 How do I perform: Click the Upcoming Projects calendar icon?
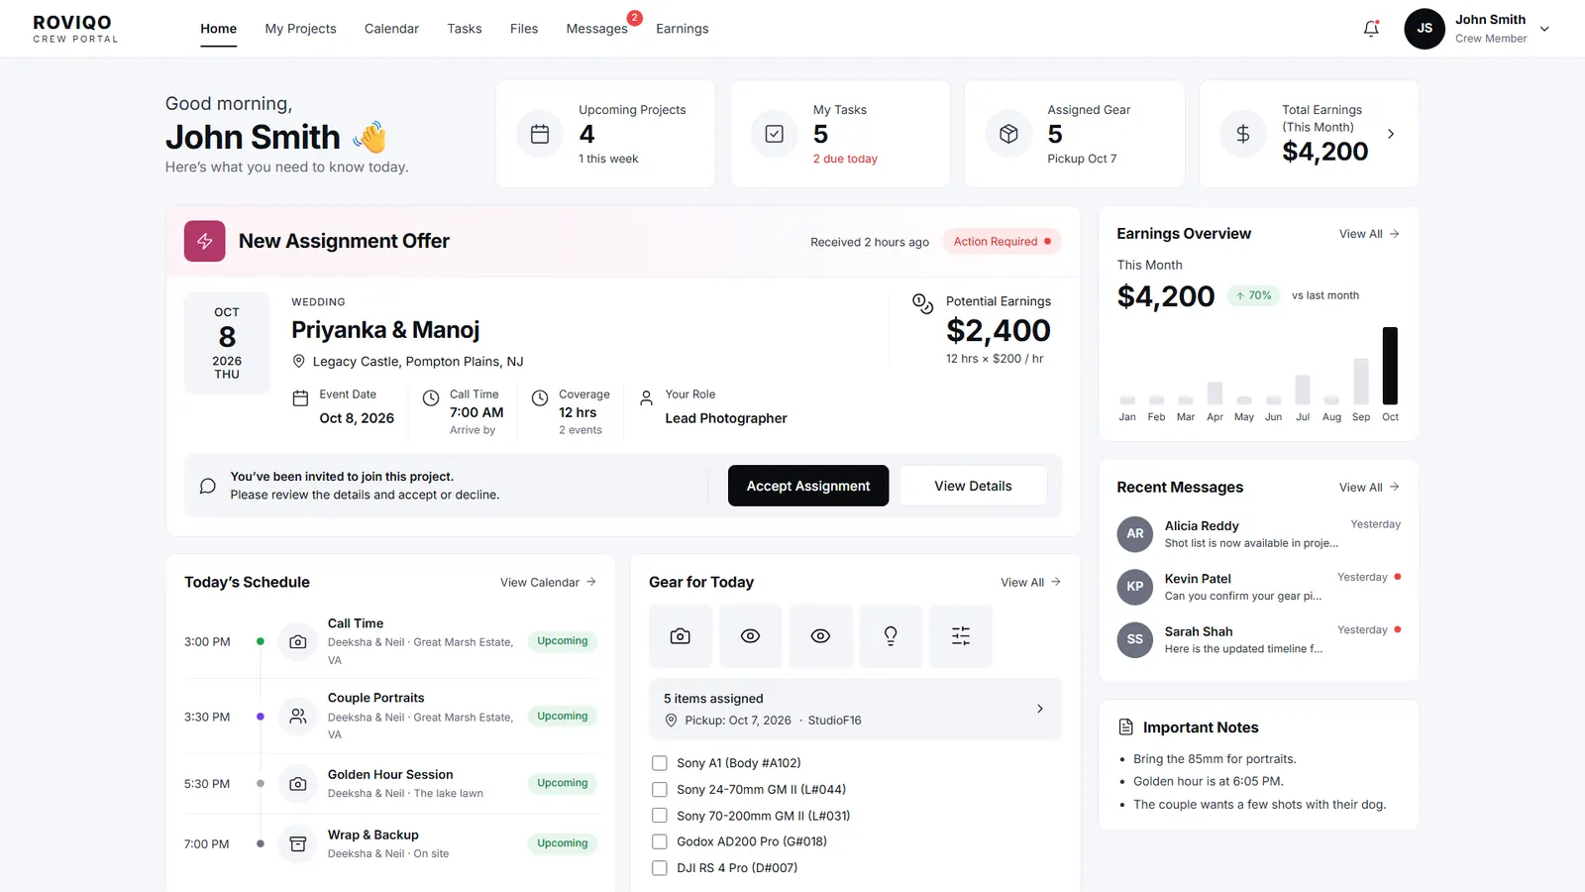point(540,134)
